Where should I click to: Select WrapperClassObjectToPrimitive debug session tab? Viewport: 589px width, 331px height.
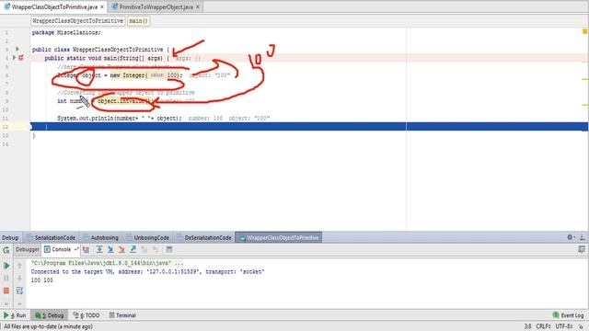pos(279,237)
